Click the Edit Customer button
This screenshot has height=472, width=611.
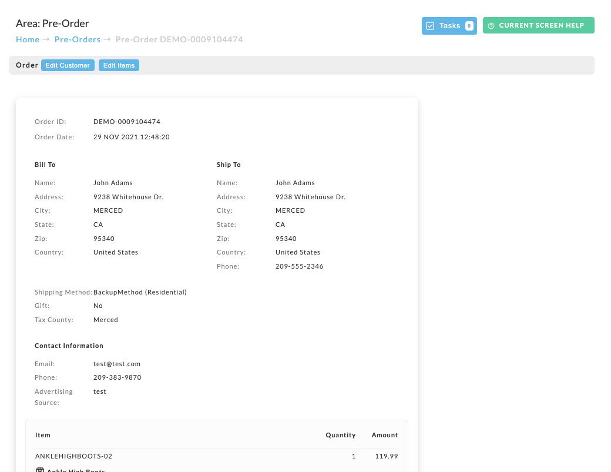68,65
